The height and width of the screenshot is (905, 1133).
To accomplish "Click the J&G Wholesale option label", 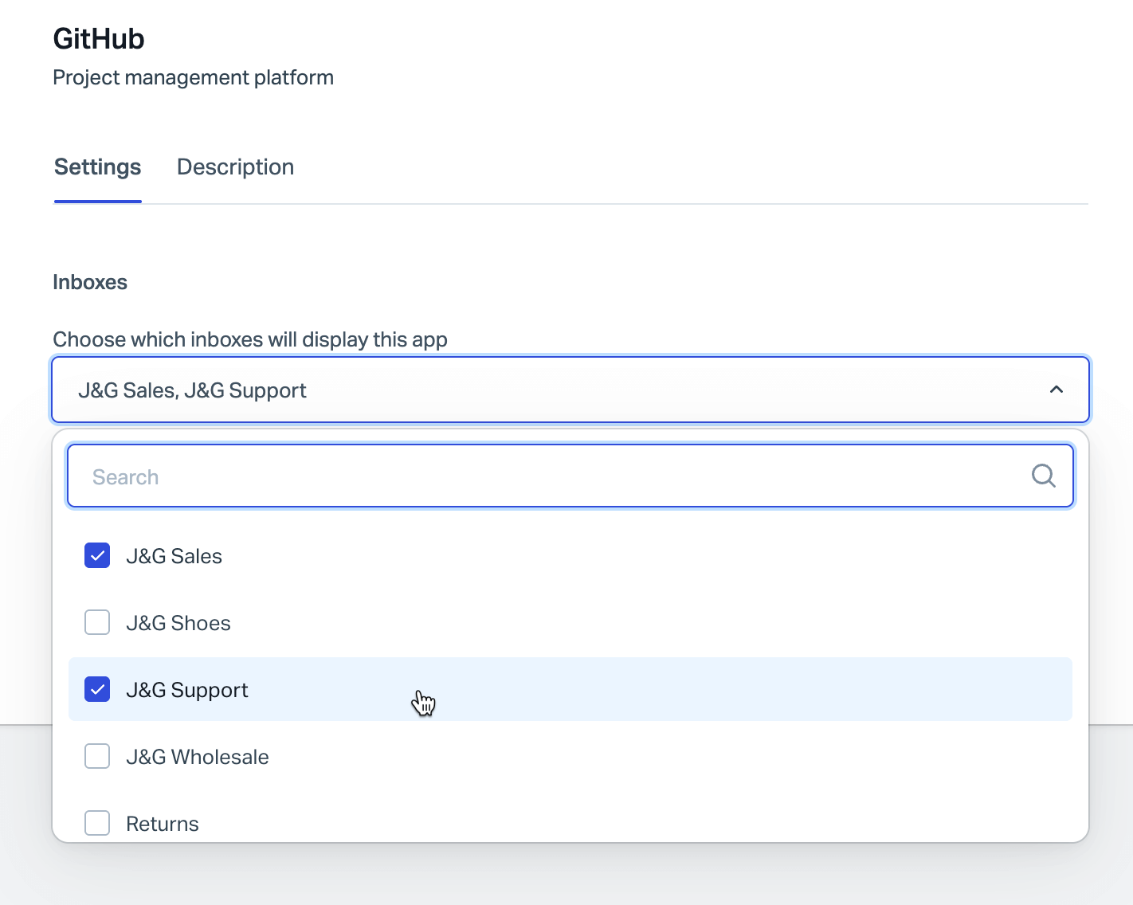I will pyautogui.click(x=198, y=757).
